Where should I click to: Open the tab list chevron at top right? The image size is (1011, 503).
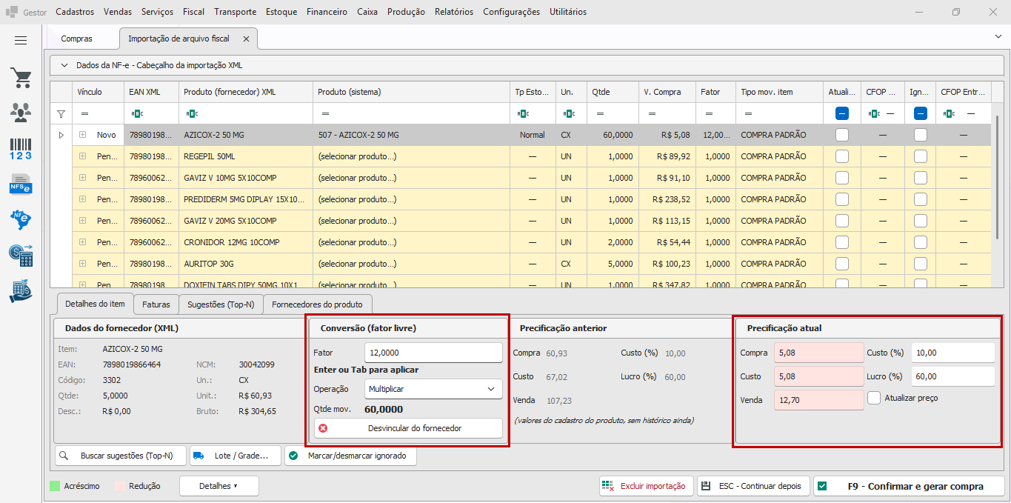tap(997, 36)
